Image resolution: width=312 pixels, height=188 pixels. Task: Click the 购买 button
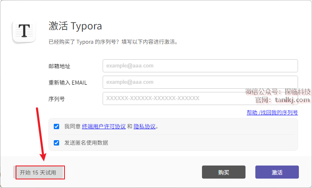coord(224,172)
